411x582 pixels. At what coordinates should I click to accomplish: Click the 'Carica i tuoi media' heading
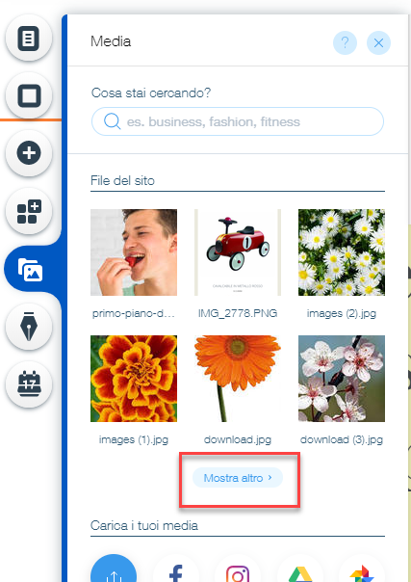click(x=144, y=525)
